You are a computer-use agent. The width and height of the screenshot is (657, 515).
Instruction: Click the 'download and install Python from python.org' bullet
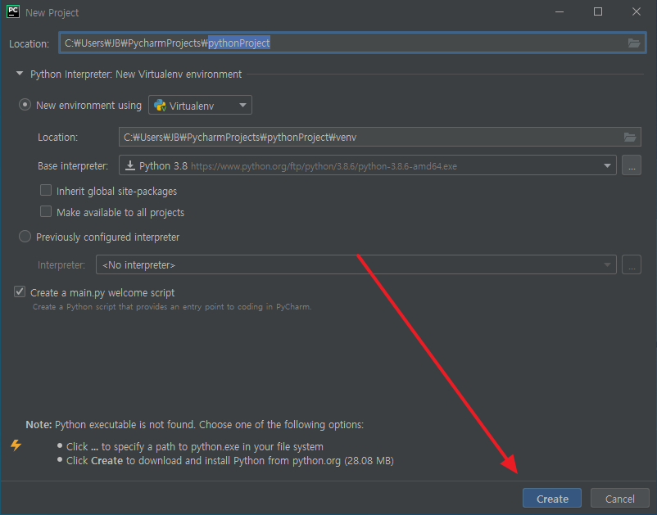(230, 461)
